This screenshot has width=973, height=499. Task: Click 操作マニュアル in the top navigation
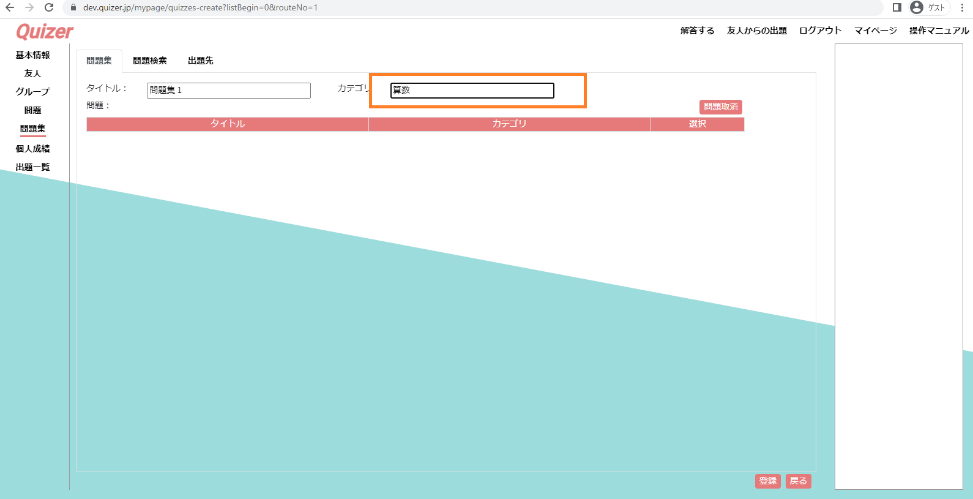[x=939, y=31]
